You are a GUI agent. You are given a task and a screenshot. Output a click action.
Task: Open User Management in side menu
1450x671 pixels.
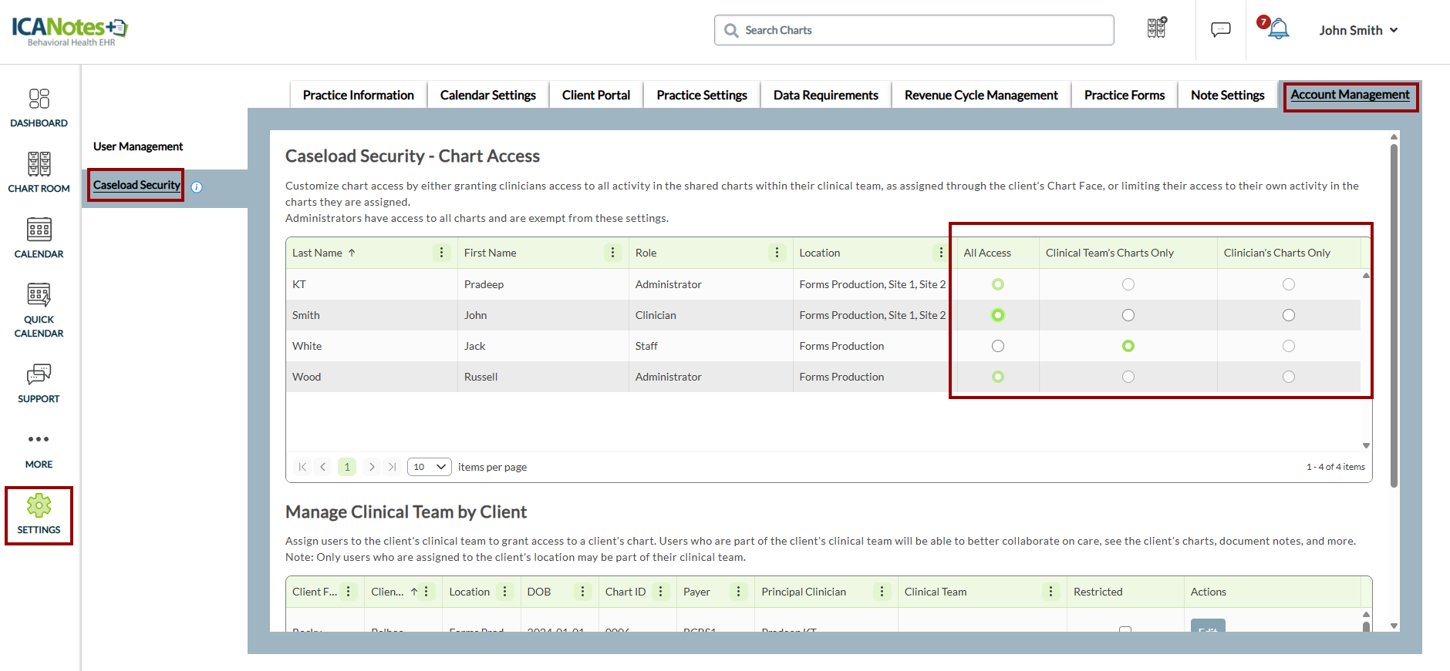point(138,146)
